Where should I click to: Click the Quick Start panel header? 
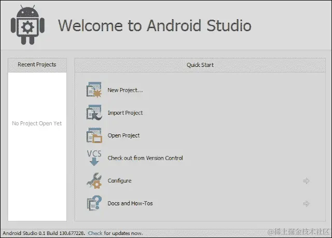[x=200, y=65]
